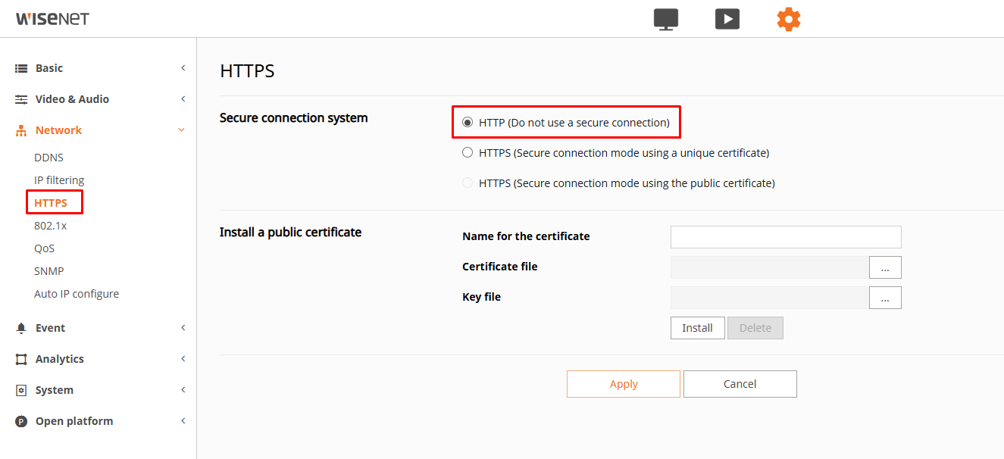1004x459 pixels.
Task: Open the live monitor view icon
Action: (666, 19)
